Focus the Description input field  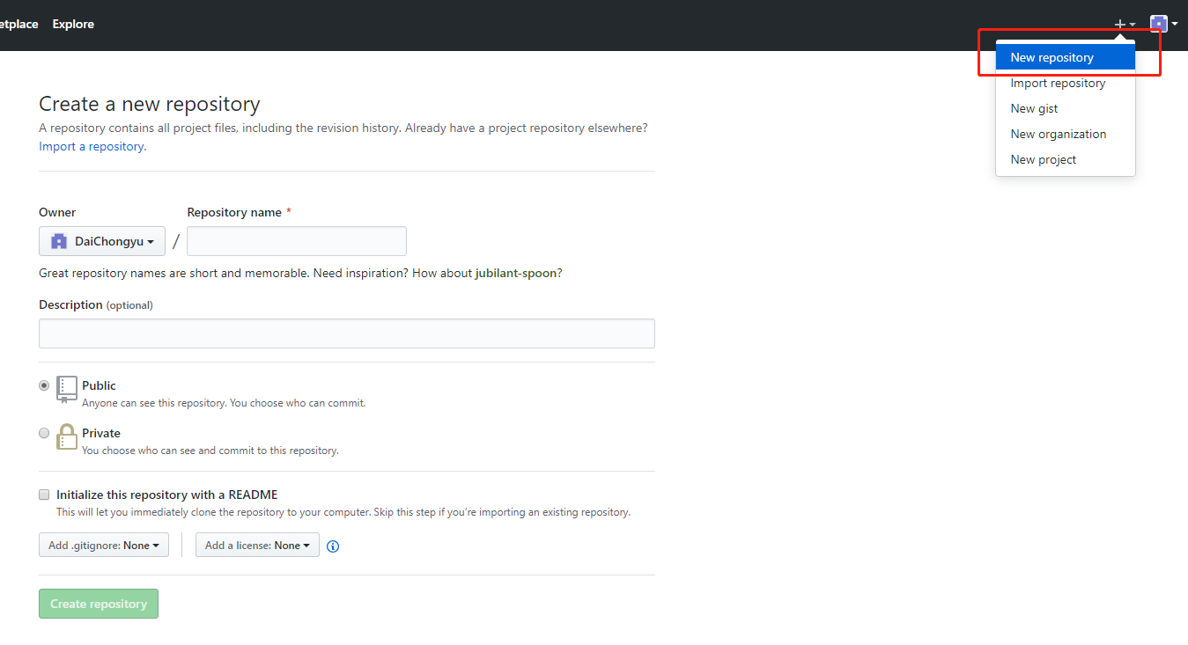point(347,333)
